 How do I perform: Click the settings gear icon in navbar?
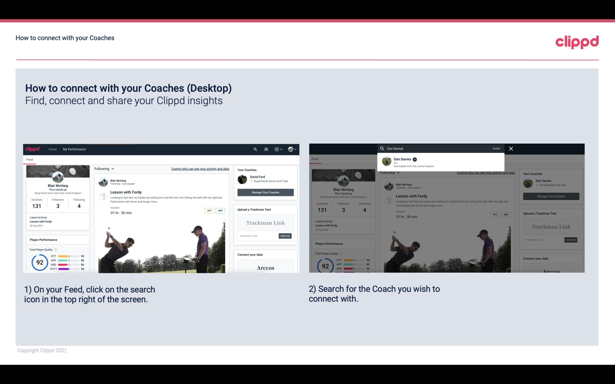click(x=276, y=149)
